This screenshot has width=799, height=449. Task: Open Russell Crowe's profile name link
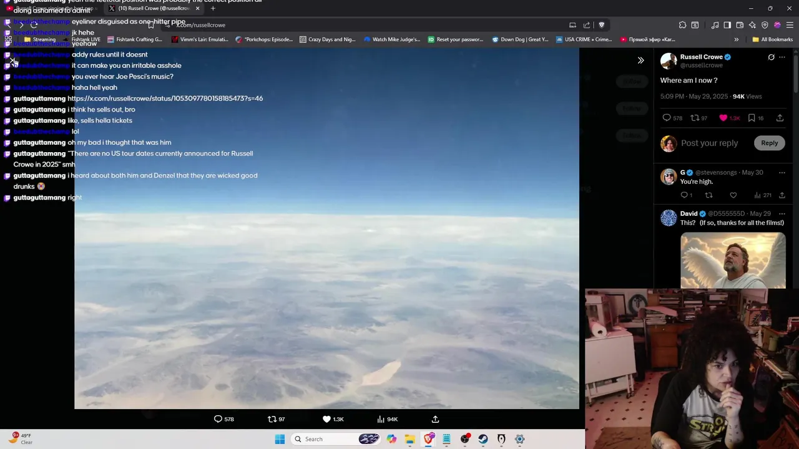[701, 57]
